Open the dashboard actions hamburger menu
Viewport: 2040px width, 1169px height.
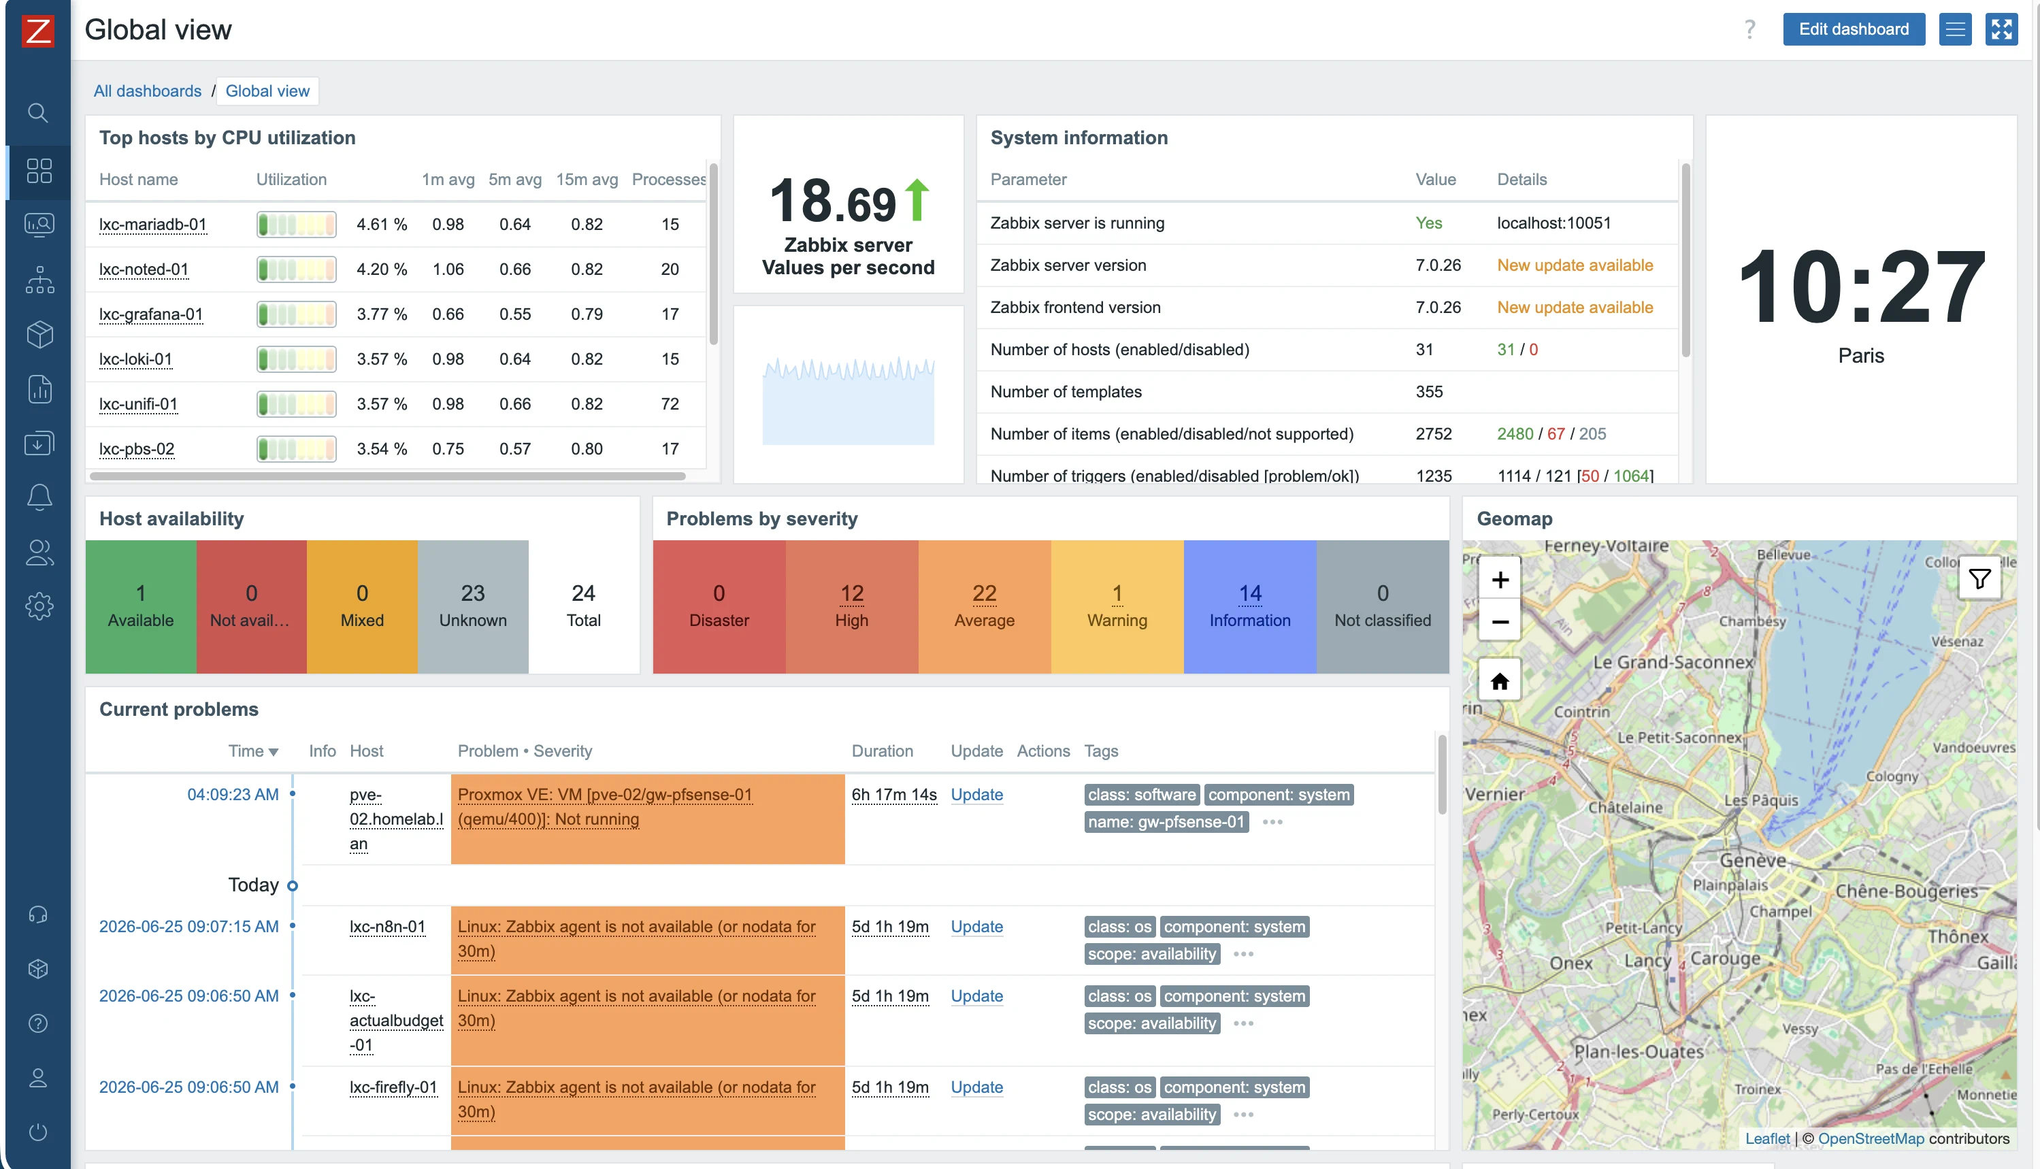tap(1955, 30)
